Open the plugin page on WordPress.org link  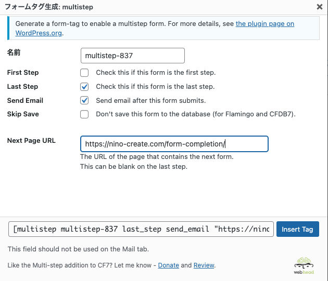tap(265, 24)
